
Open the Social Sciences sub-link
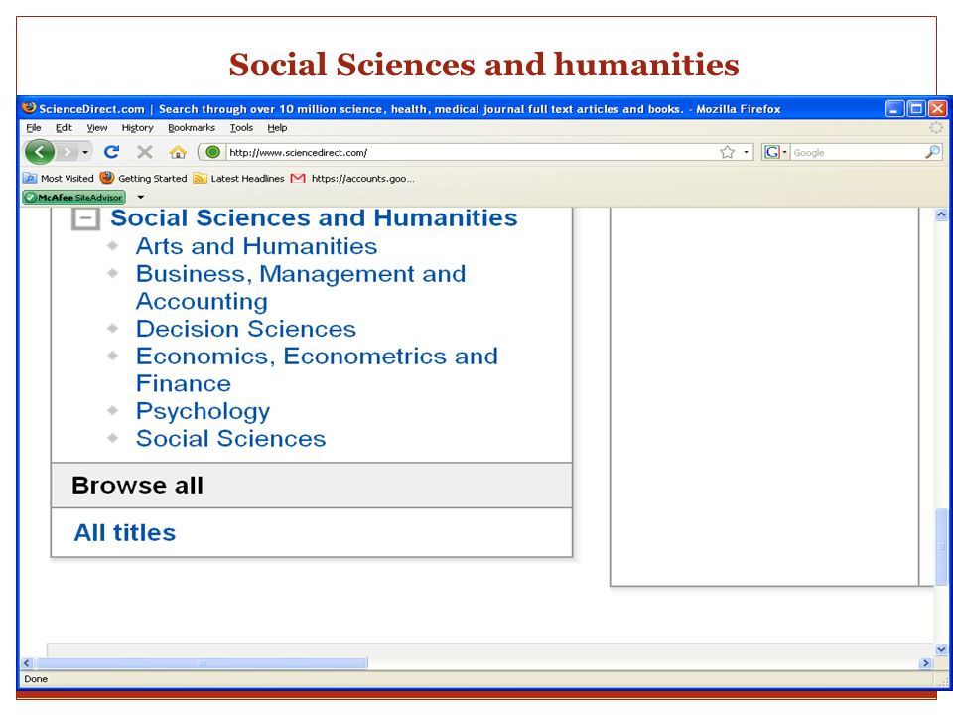pyautogui.click(x=231, y=438)
